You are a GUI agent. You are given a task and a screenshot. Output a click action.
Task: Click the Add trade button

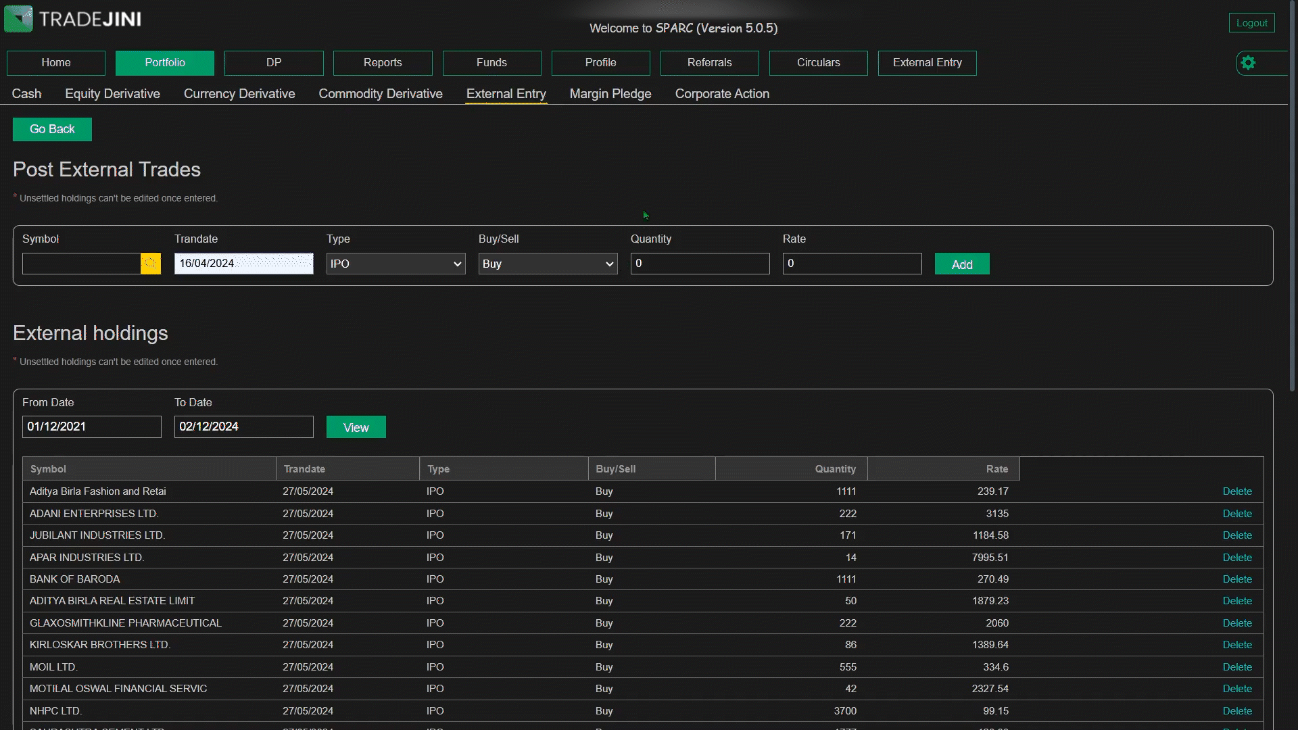(961, 264)
